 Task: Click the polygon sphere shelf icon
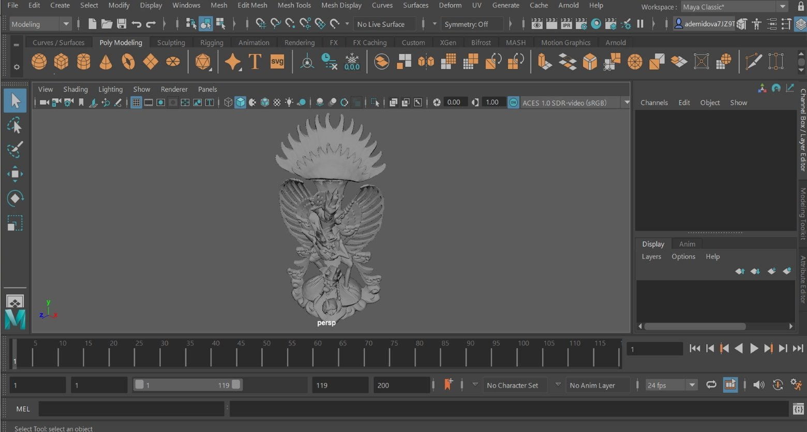coord(39,62)
